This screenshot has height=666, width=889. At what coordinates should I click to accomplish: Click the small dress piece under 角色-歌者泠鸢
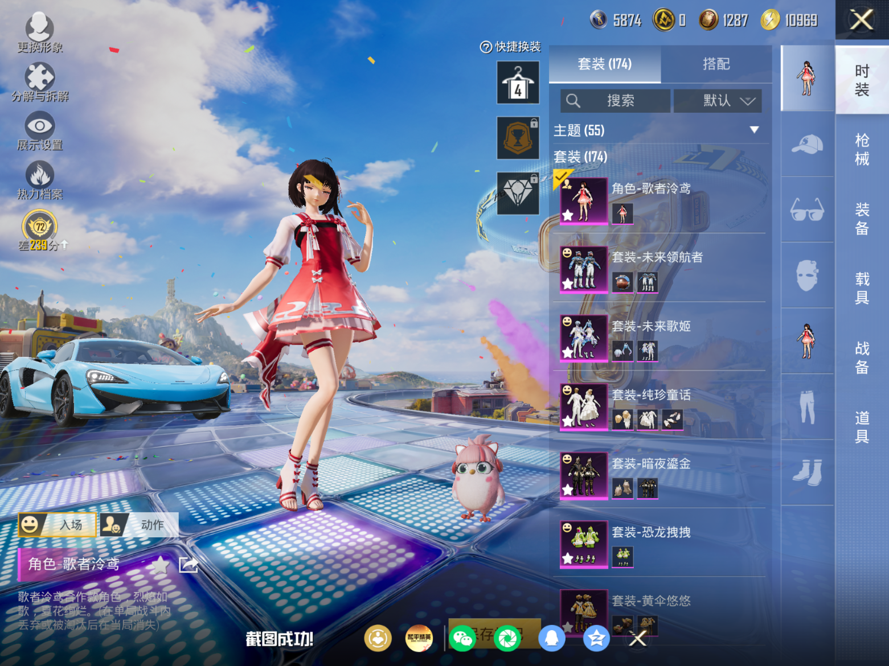(622, 214)
